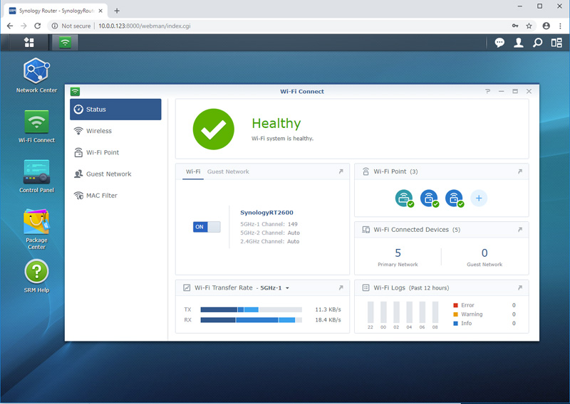Launch Package Center from desktop
This screenshot has height=404, width=570.
pyautogui.click(x=36, y=223)
